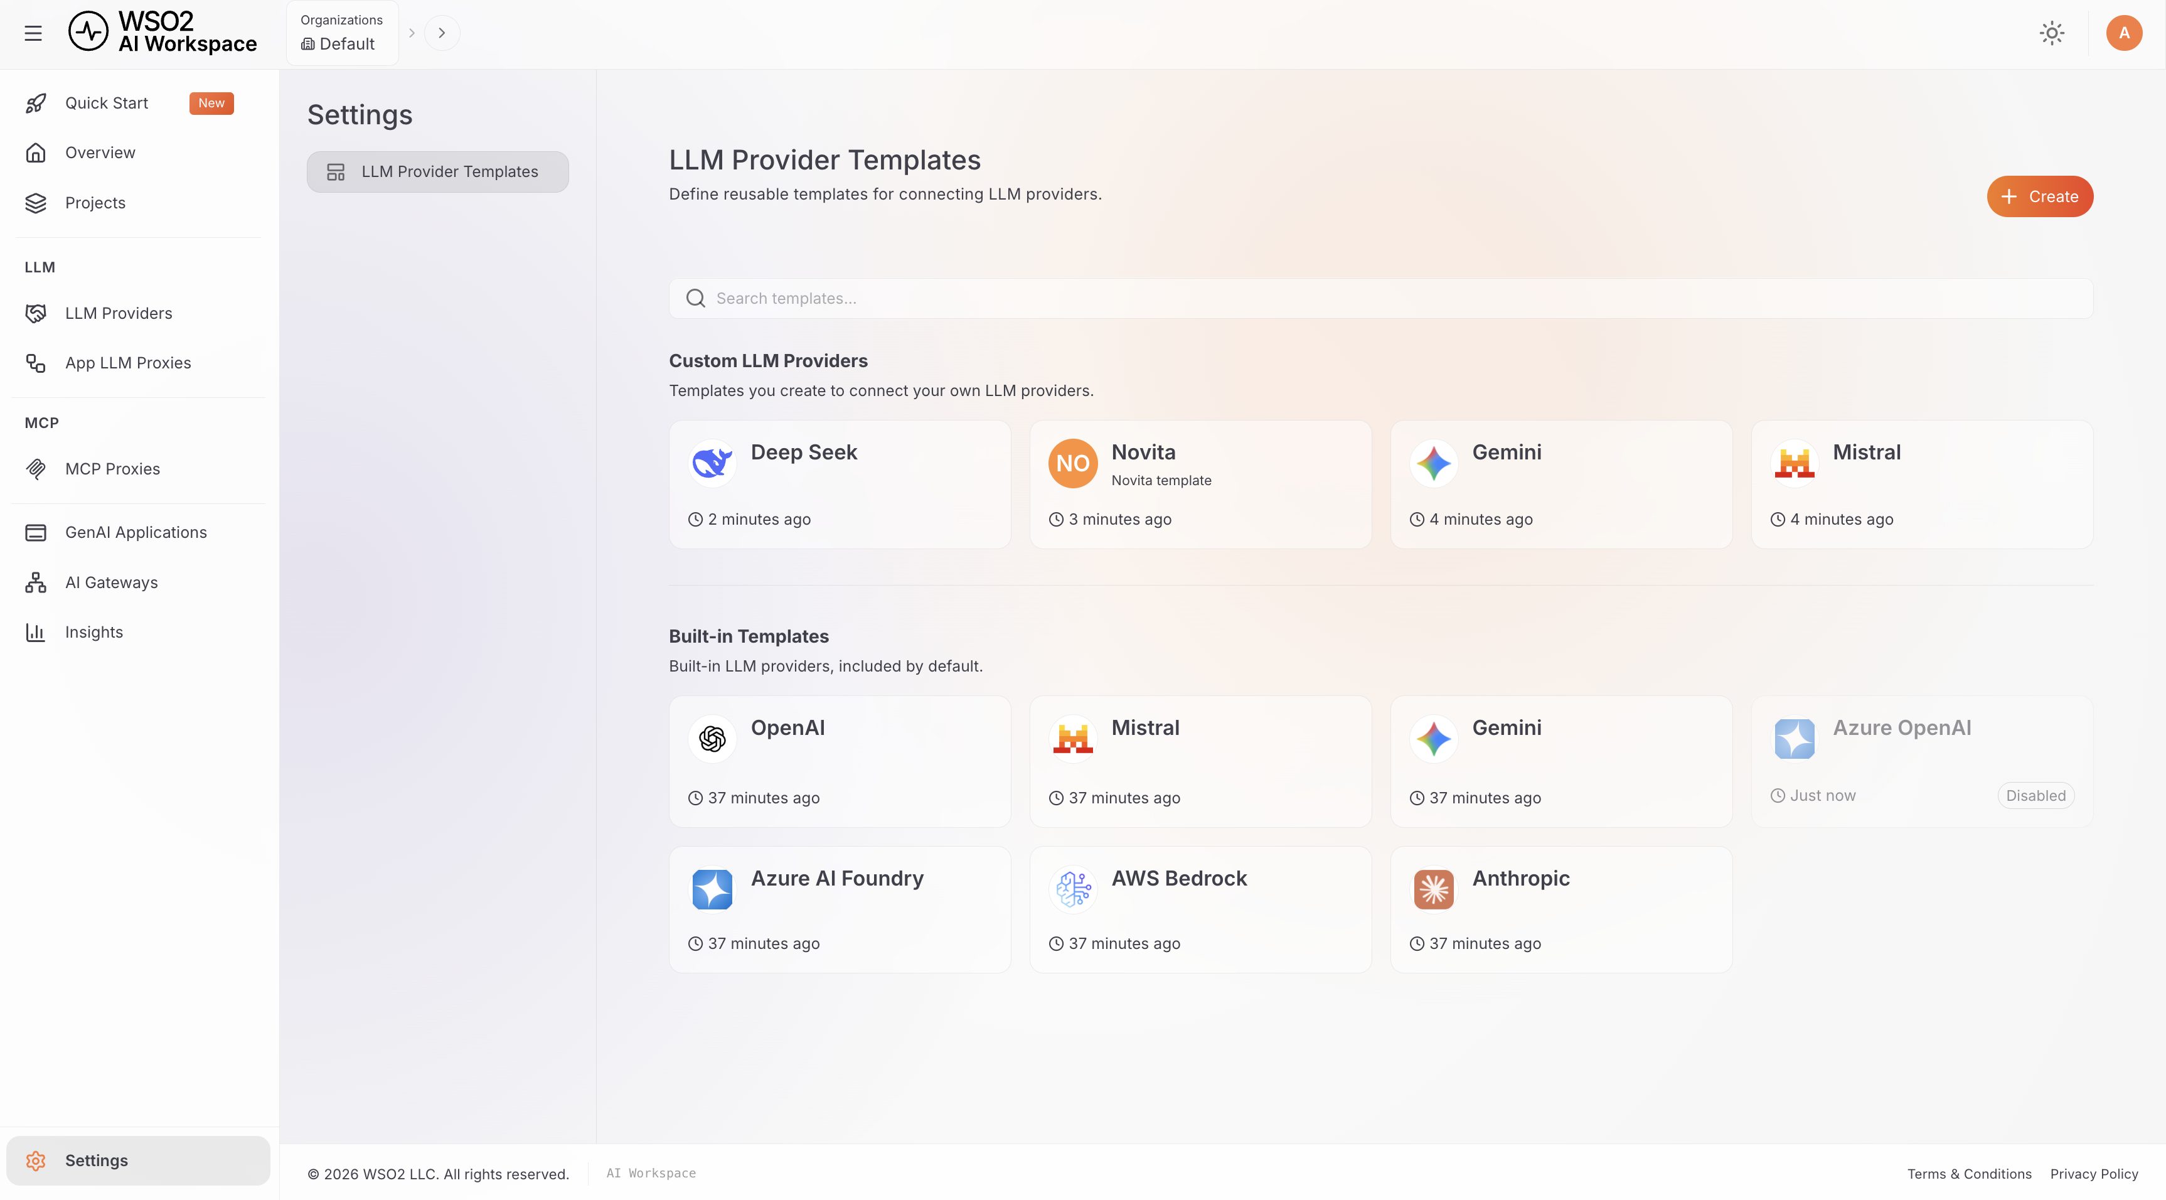The width and height of the screenshot is (2166, 1200).
Task: Click the AWS Bedrock logo icon
Action: pos(1073,890)
